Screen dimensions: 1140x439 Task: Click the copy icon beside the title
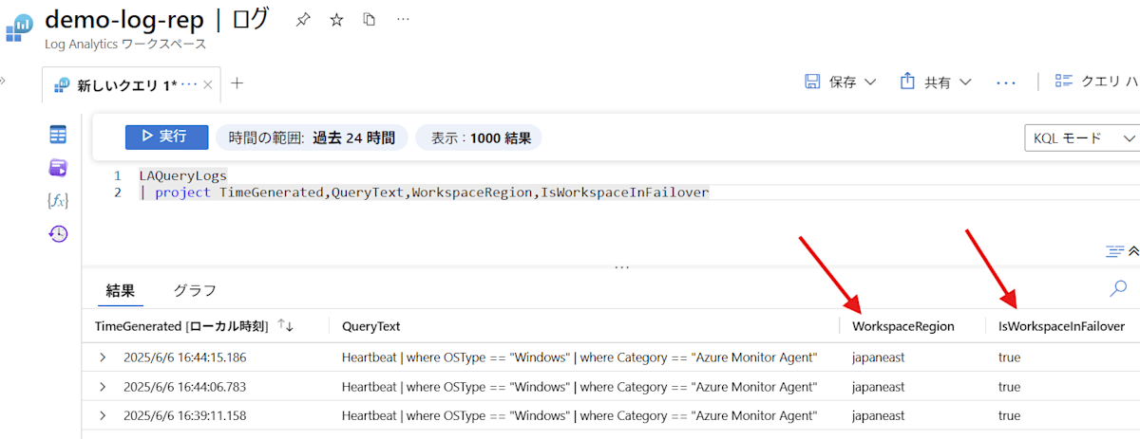[x=370, y=19]
